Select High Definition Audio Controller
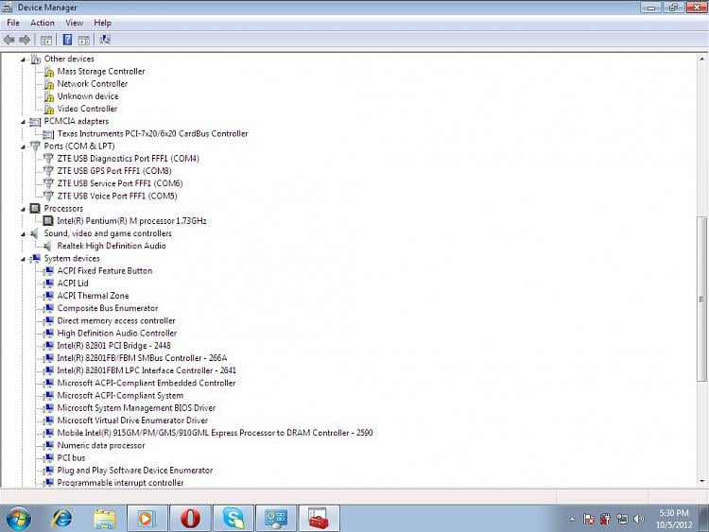This screenshot has width=709, height=532. pyautogui.click(x=116, y=334)
